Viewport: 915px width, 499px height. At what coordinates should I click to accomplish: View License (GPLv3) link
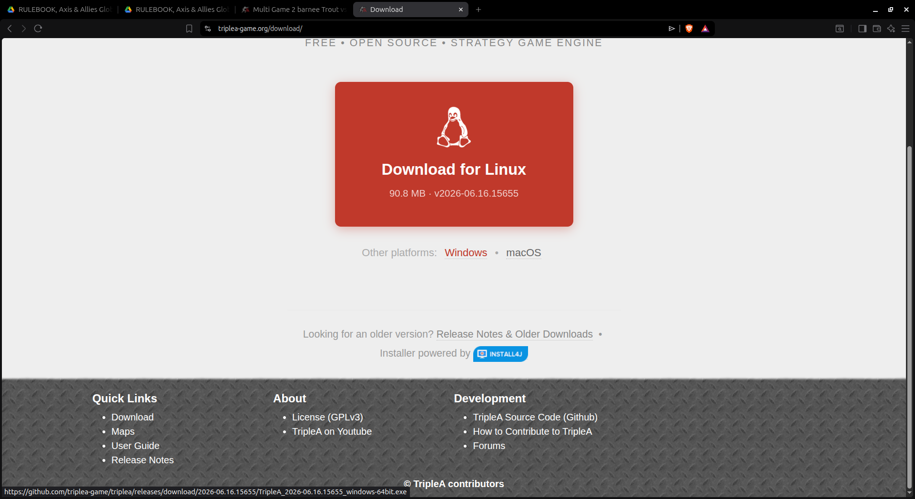click(327, 417)
